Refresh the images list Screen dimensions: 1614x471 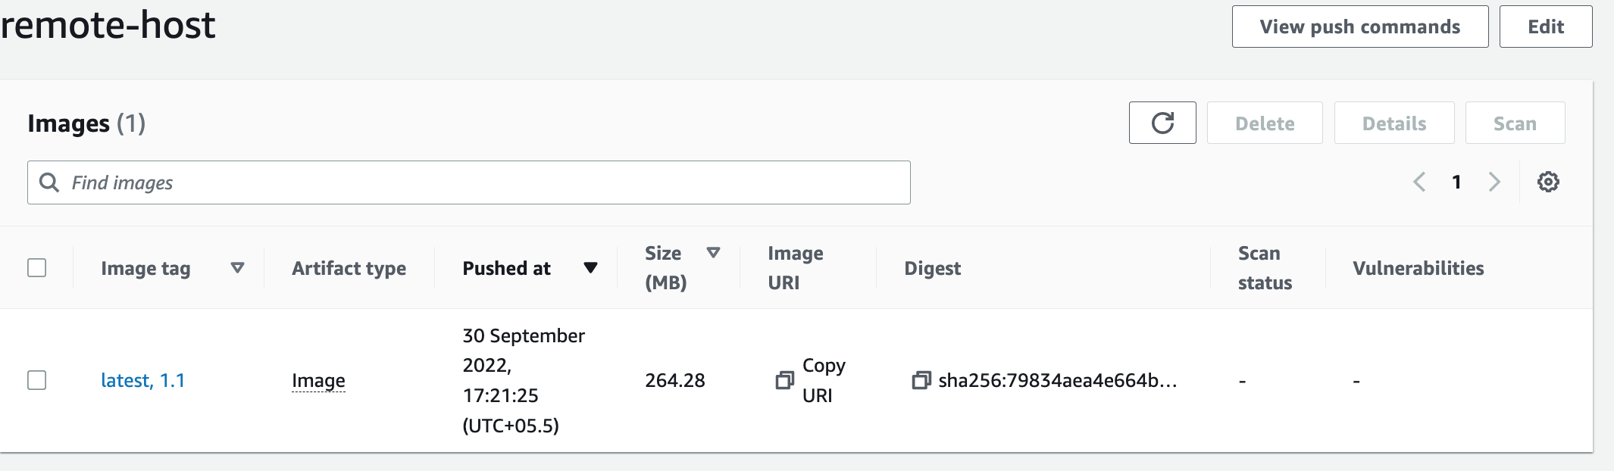tap(1162, 122)
